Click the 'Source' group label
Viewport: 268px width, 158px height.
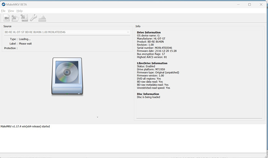point(7,26)
